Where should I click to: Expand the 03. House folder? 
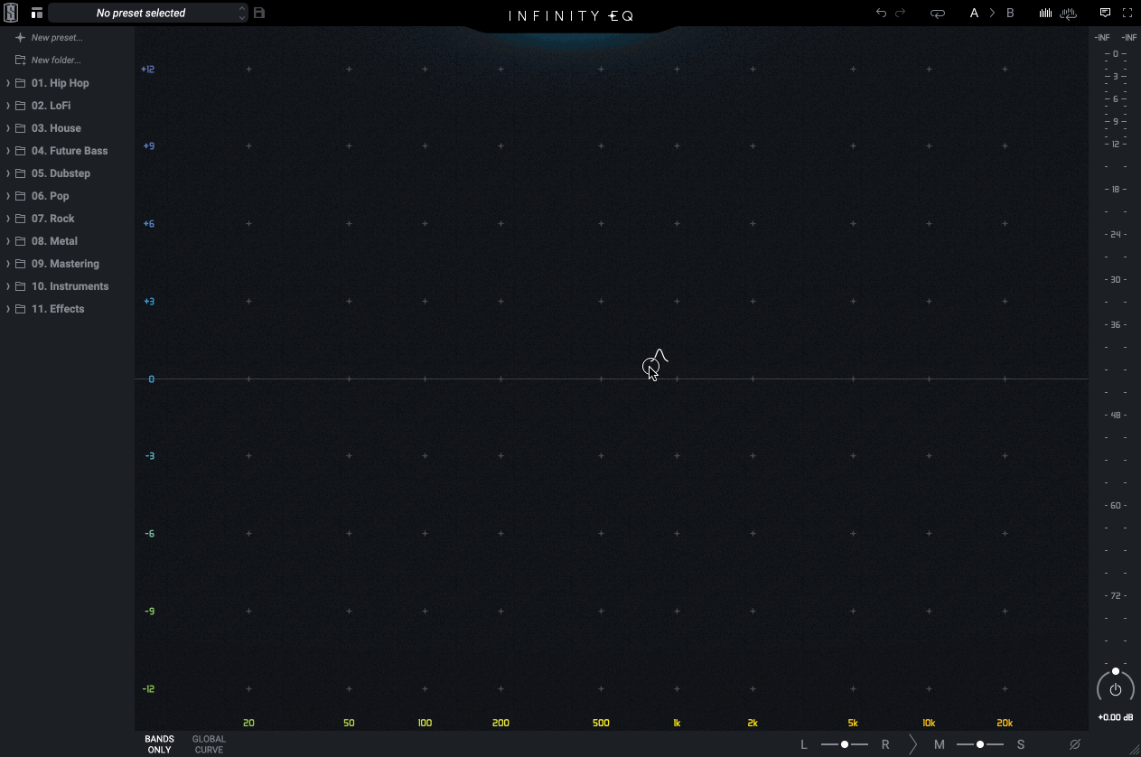tap(8, 128)
